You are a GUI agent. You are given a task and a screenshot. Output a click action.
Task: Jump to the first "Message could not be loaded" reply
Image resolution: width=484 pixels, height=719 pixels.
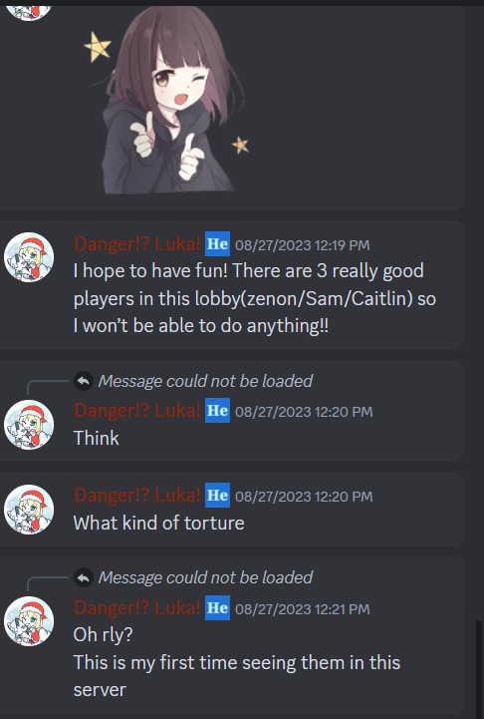(x=205, y=381)
